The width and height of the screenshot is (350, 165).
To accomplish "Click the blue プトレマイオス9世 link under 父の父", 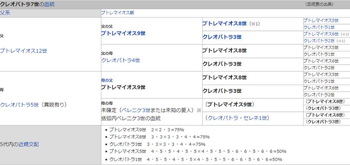I will point(123,33).
